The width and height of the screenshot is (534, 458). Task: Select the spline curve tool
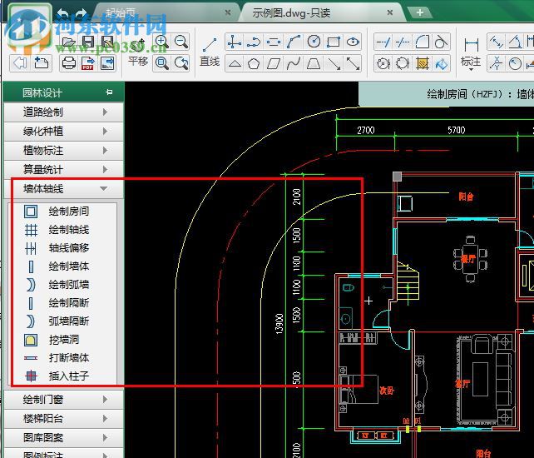pos(294,63)
